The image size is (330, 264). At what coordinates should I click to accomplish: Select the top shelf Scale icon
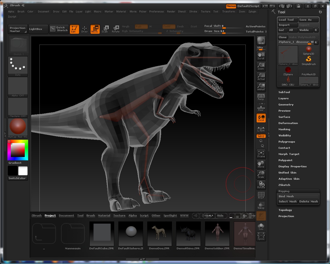105,29
